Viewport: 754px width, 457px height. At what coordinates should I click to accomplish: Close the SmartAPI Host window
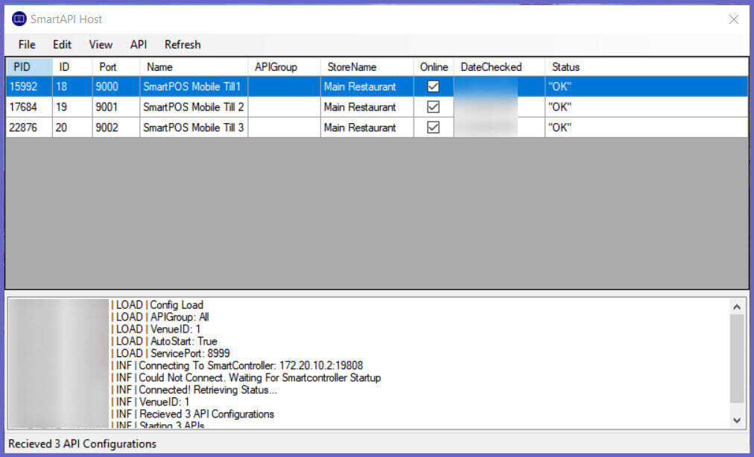734,19
